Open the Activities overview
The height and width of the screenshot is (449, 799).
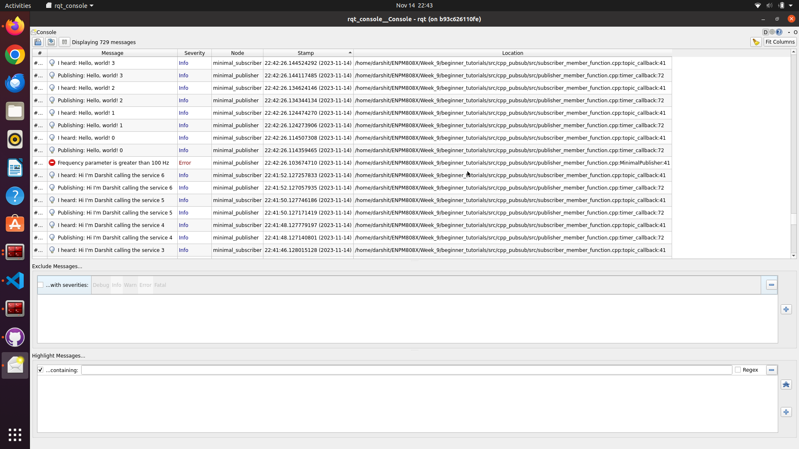point(18,5)
